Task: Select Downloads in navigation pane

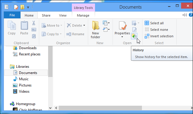Action: click(x=25, y=48)
